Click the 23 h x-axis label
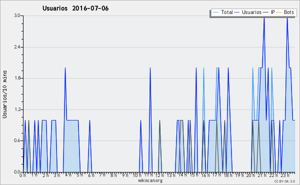Screen dimensions: 300x185 (285, 175)
